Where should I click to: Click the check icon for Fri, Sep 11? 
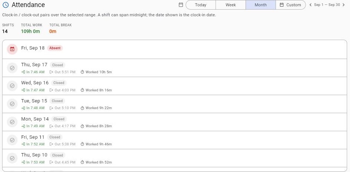12,140
